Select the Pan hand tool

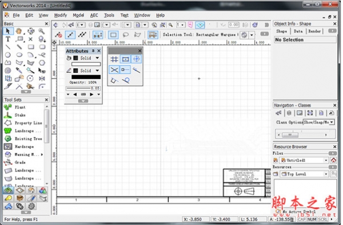point(19,31)
